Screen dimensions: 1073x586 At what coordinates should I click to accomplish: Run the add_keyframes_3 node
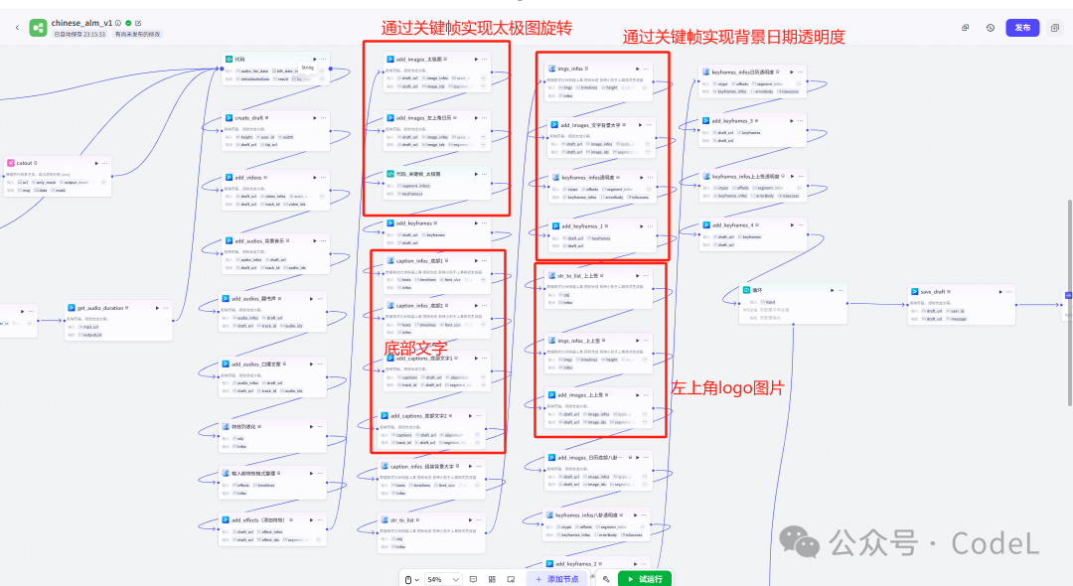792,121
